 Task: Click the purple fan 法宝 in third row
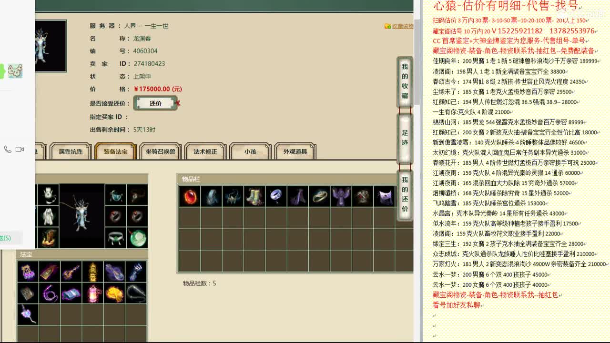pos(28,315)
